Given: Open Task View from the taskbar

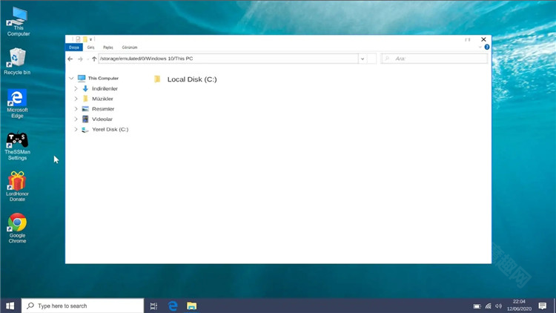Looking at the screenshot, I should (x=153, y=306).
